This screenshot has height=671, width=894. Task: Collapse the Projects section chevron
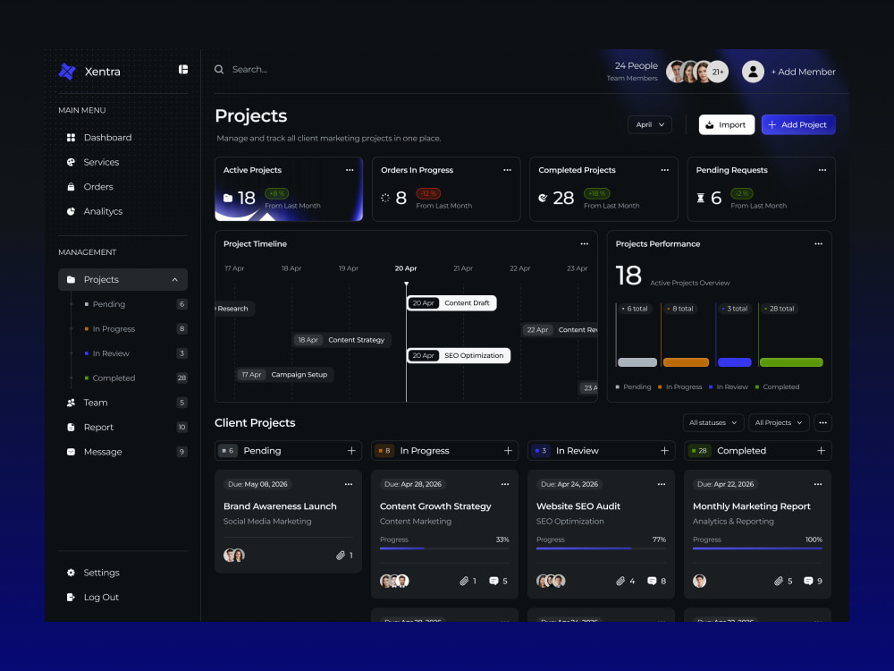(175, 279)
